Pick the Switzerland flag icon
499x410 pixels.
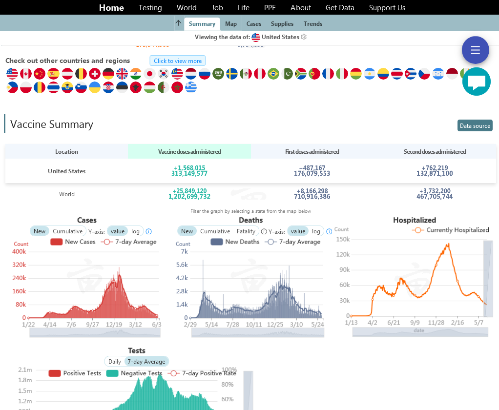tap(95, 74)
